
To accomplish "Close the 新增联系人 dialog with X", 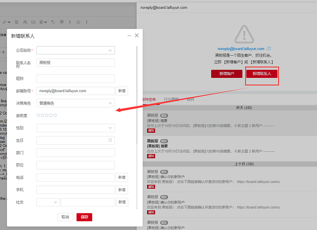I will pos(137,35).
